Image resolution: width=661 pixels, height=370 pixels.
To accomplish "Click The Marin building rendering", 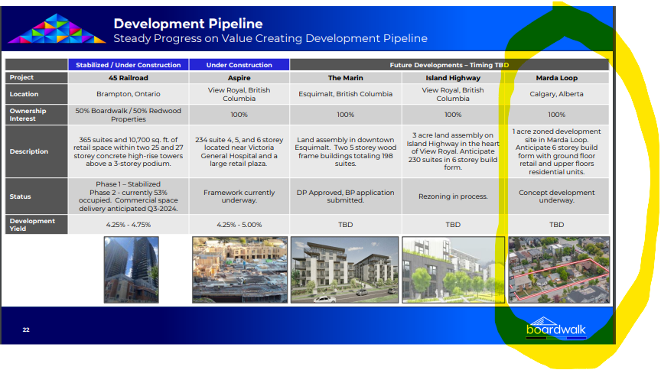I will click(345, 269).
